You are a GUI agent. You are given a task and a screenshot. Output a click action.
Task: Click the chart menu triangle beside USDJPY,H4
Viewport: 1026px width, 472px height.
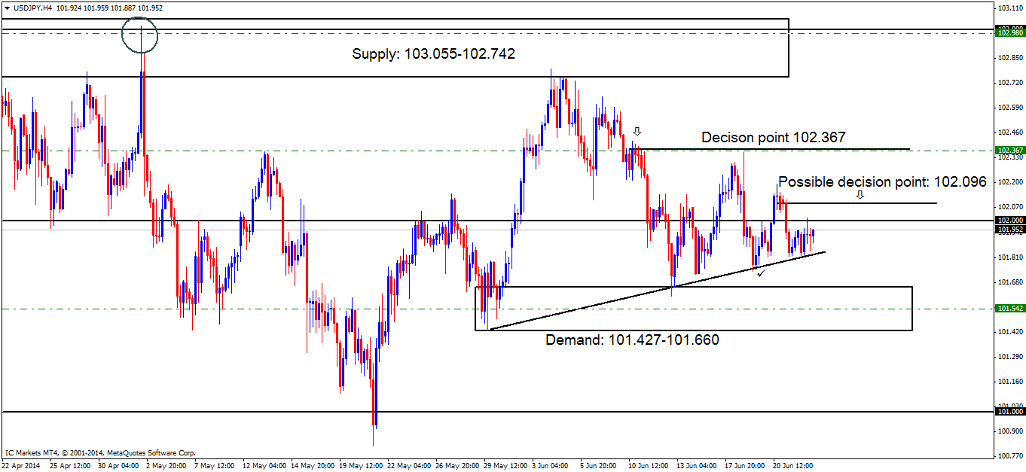[x=8, y=8]
